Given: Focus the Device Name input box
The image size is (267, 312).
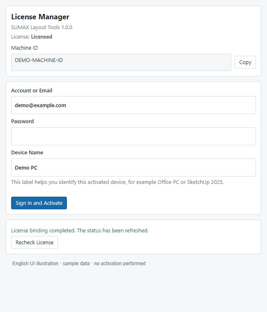Looking at the screenshot, I should tap(133, 167).
